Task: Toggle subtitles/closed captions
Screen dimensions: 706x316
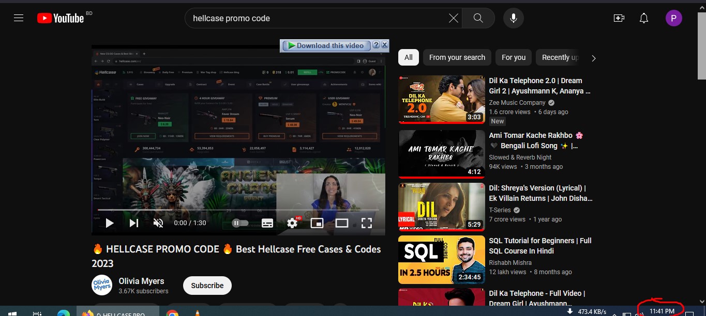Action: pos(267,223)
